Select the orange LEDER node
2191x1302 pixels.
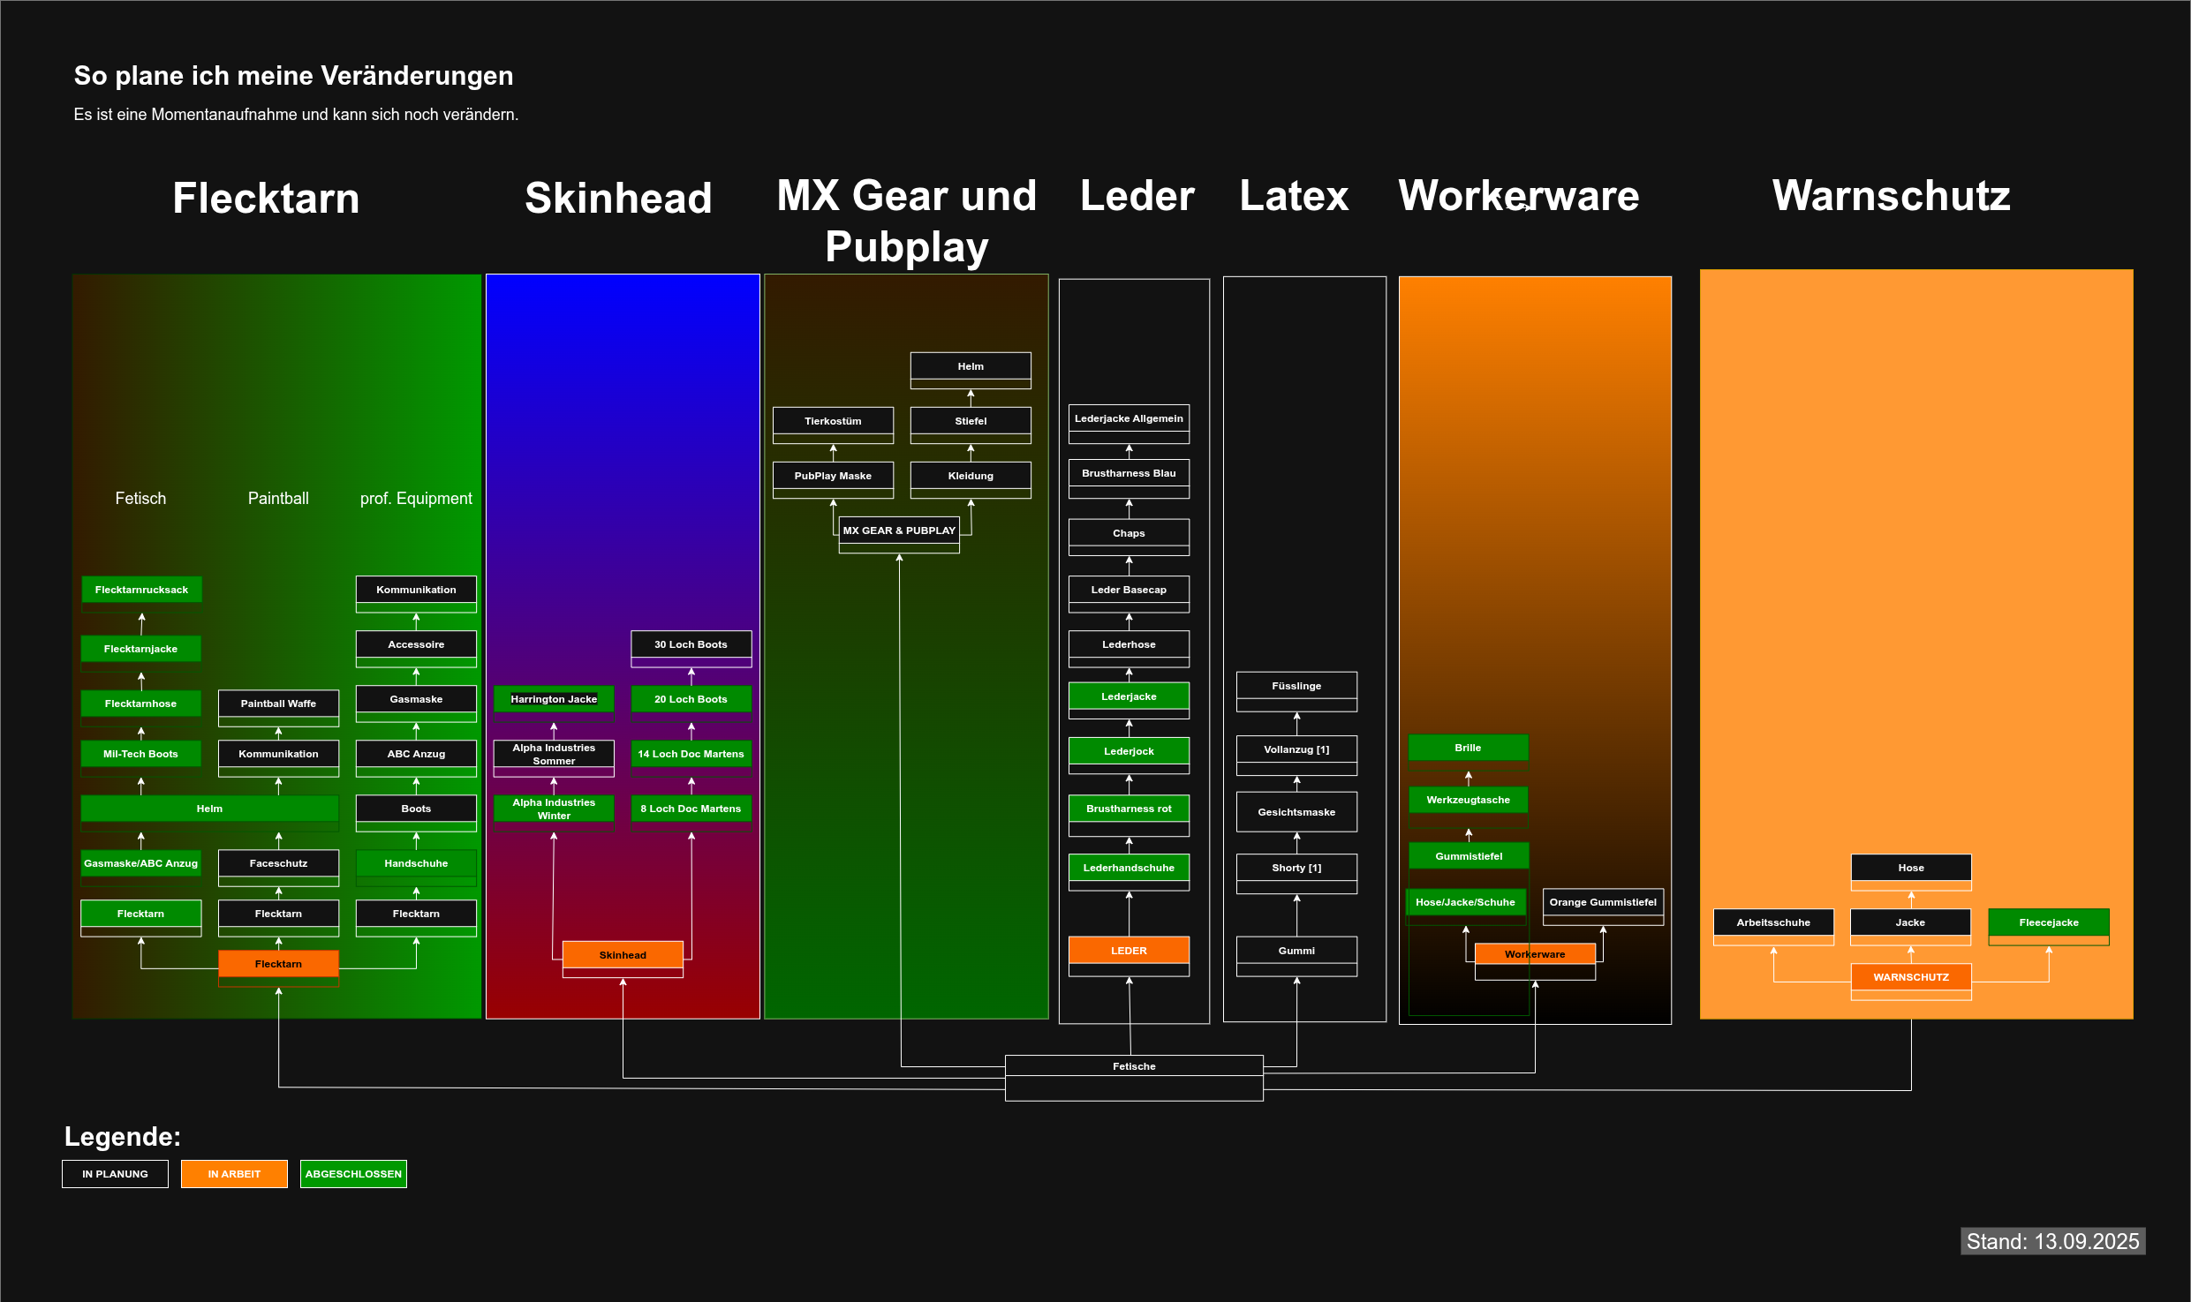1129,951
